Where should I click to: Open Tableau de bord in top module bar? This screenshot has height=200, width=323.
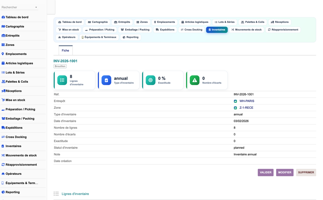coord(70,22)
